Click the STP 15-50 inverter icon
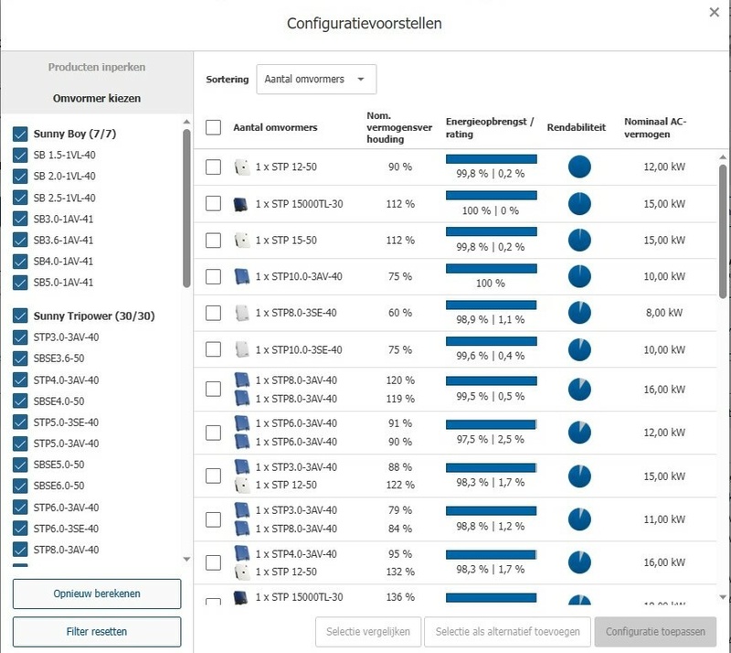The width and height of the screenshot is (731, 653). point(242,241)
